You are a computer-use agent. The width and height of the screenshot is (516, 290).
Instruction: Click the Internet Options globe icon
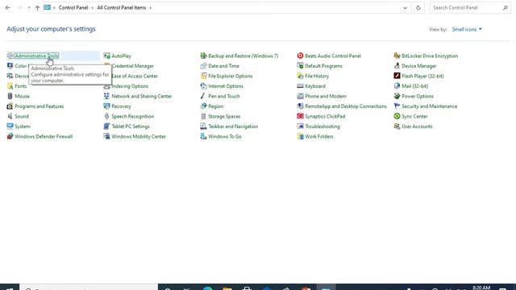[203, 86]
